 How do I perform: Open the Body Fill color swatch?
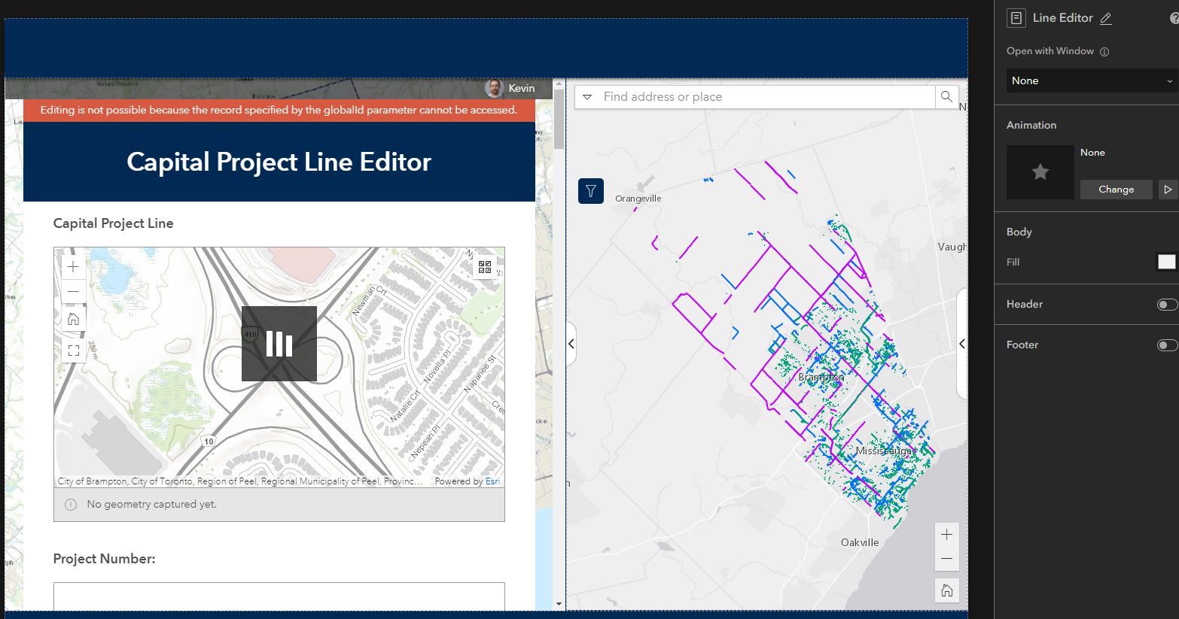coord(1166,262)
